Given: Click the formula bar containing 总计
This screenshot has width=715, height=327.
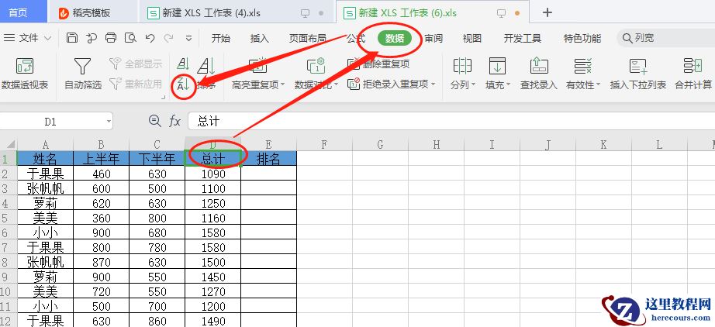Looking at the screenshot, I should click(x=451, y=121).
